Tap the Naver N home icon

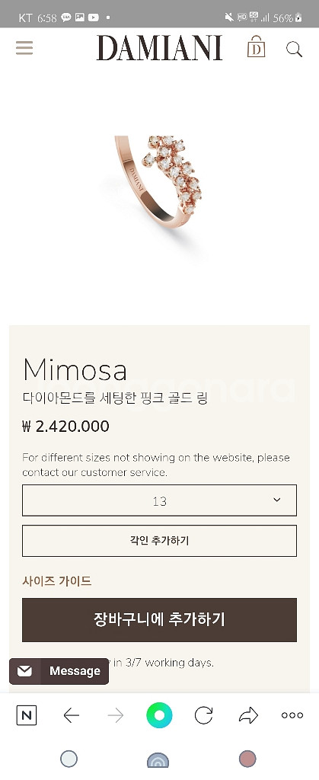pos(27,715)
